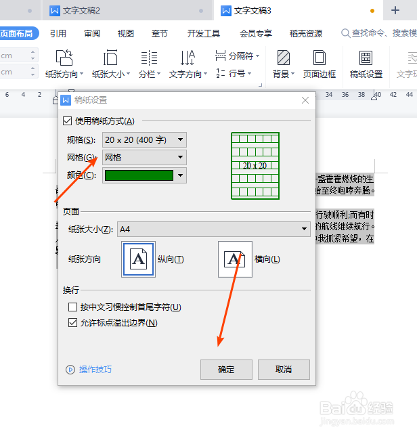
Task: Open the 页面布局 ribbon tab
Action: 17,33
